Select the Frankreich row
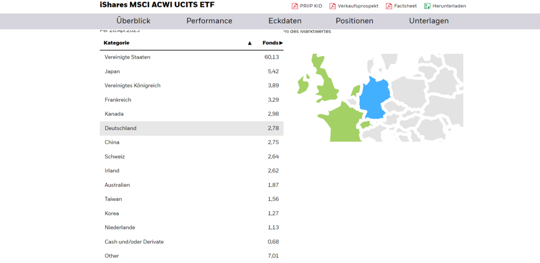Screen dimensions: 540x263 point(192,100)
